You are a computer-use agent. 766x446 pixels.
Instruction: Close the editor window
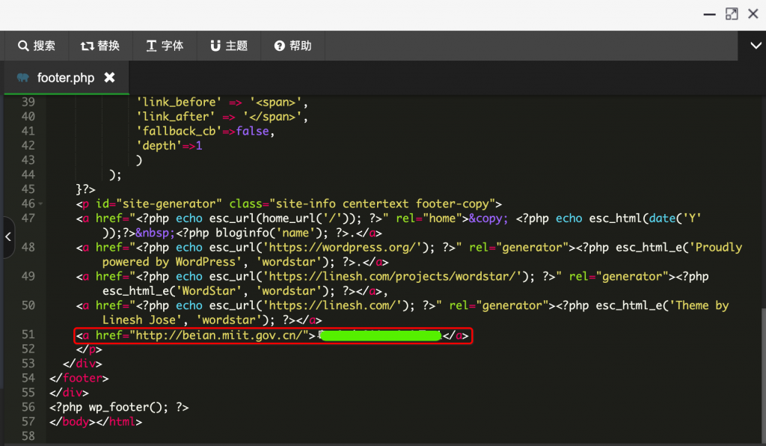pos(754,14)
